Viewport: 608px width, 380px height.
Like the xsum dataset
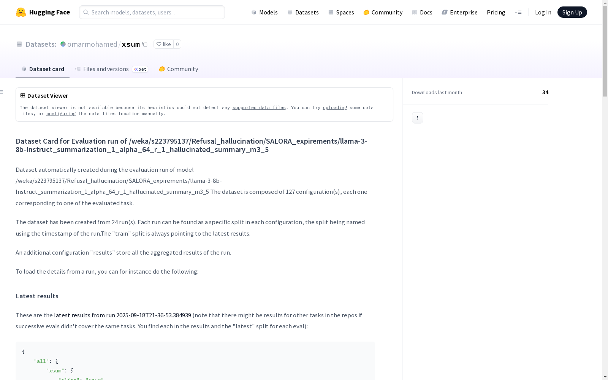[163, 44]
